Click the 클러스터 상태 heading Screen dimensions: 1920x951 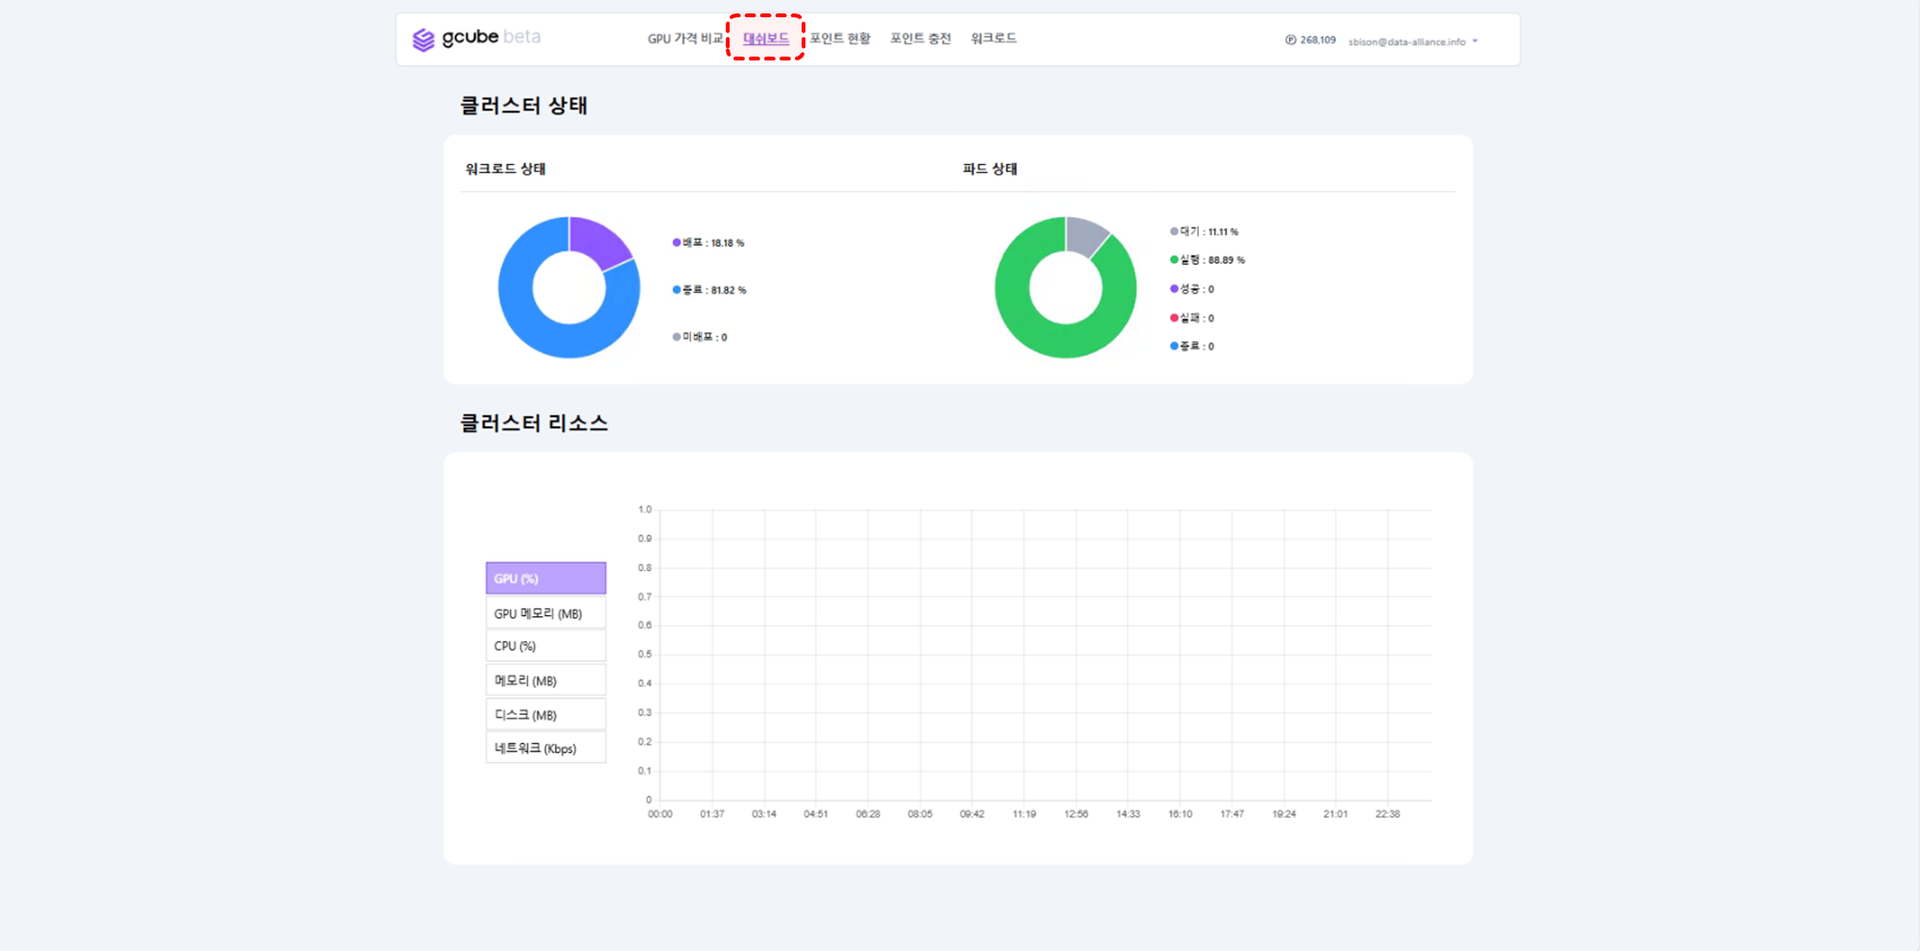[523, 106]
